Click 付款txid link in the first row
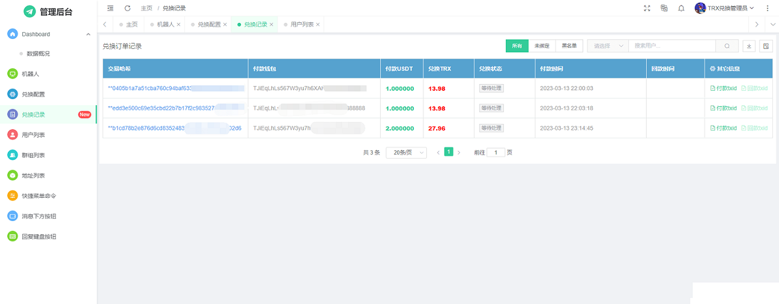 tap(723, 88)
